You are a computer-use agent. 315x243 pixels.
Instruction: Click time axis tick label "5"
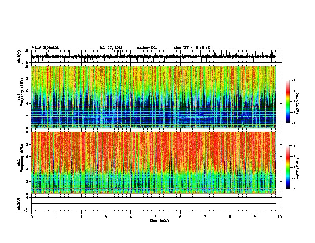(156, 217)
